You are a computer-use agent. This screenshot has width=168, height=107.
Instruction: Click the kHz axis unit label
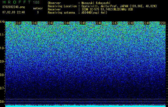[x=2, y=22]
